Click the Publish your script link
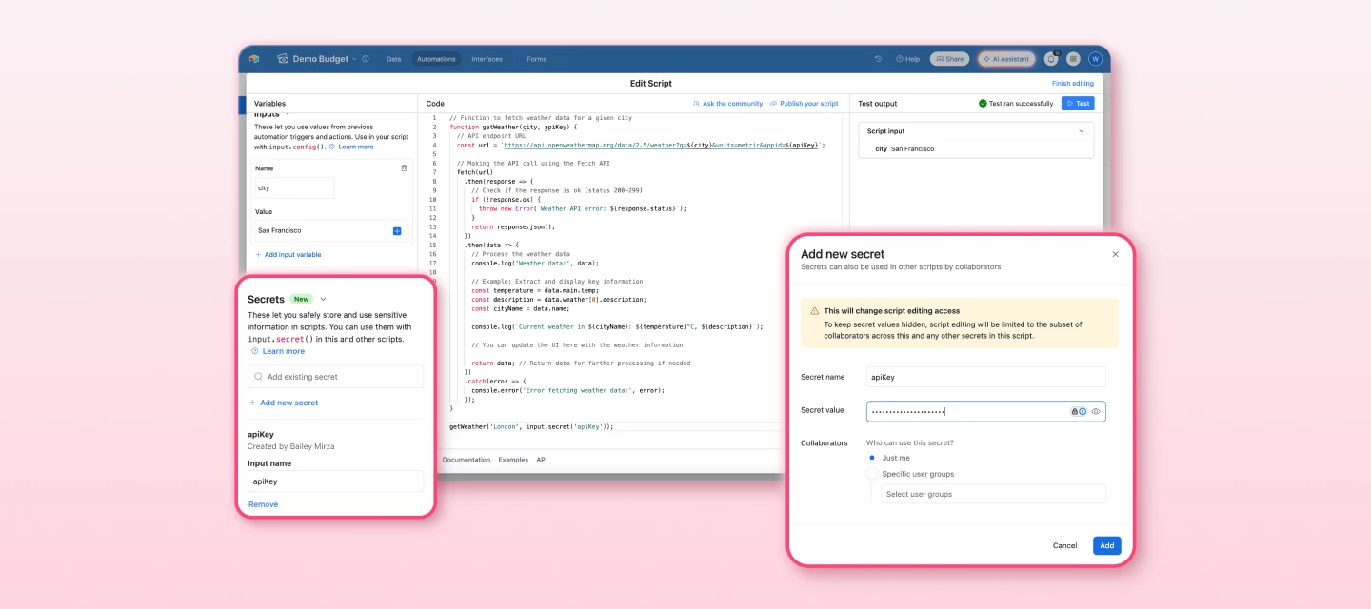Image resolution: width=1371 pixels, height=609 pixels. pyautogui.click(x=807, y=103)
